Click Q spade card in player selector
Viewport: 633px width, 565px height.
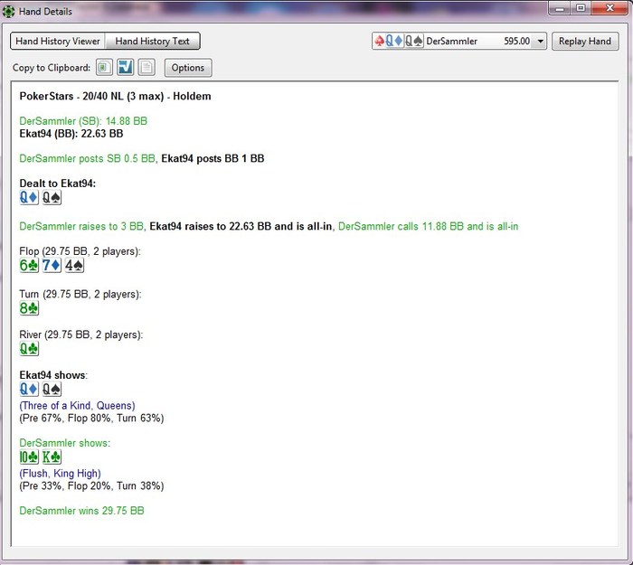tap(414, 41)
